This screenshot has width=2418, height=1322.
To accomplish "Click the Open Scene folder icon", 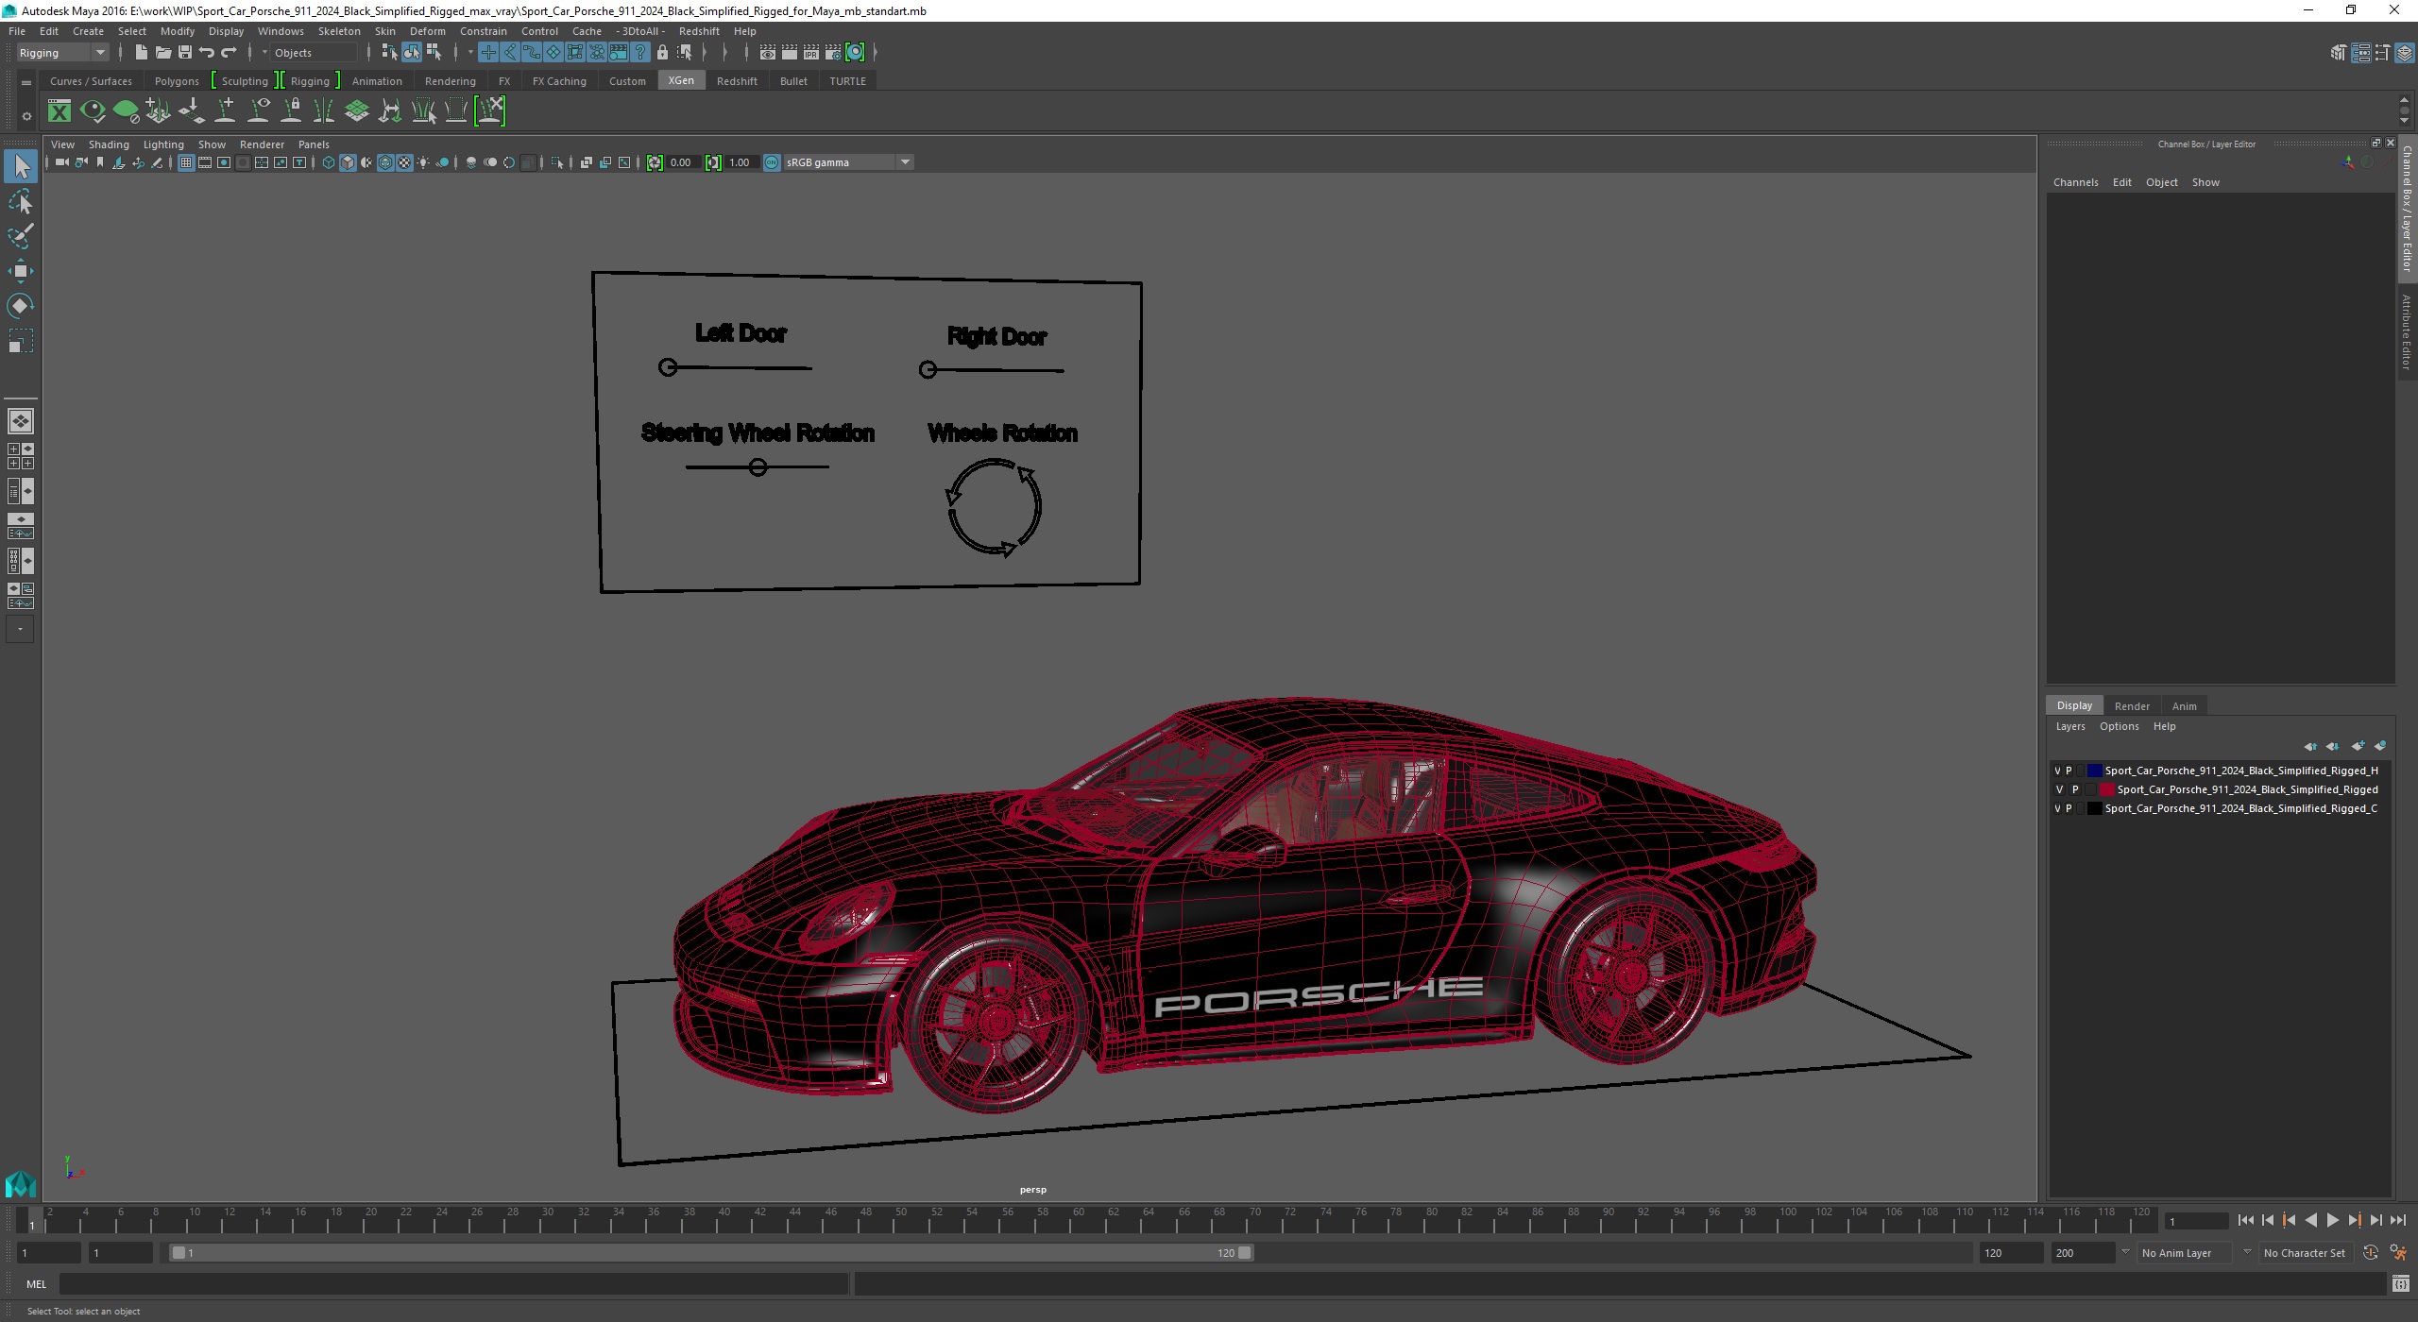I will [162, 53].
